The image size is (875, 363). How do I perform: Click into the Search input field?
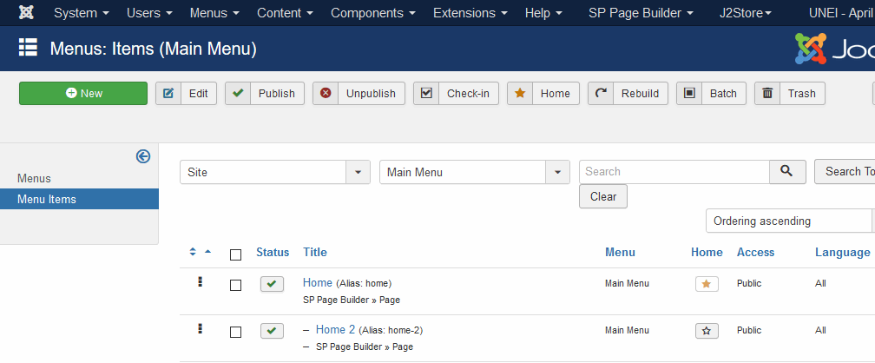click(674, 172)
